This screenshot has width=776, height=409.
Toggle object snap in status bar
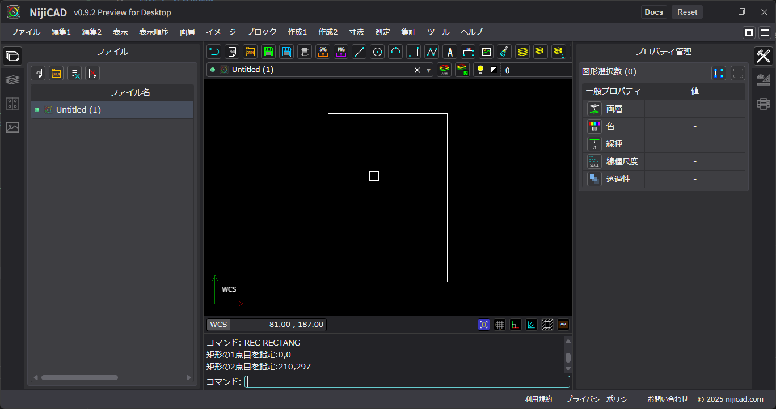tap(484, 325)
